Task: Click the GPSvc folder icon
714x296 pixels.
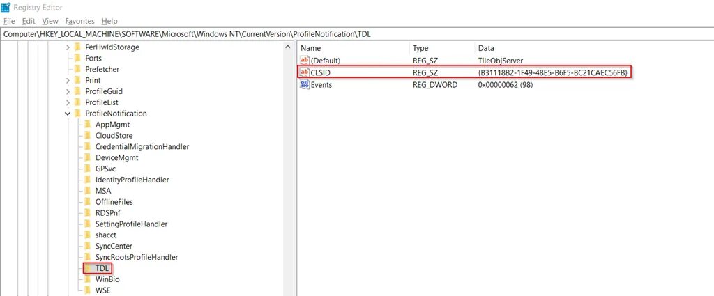Action: tap(88, 169)
